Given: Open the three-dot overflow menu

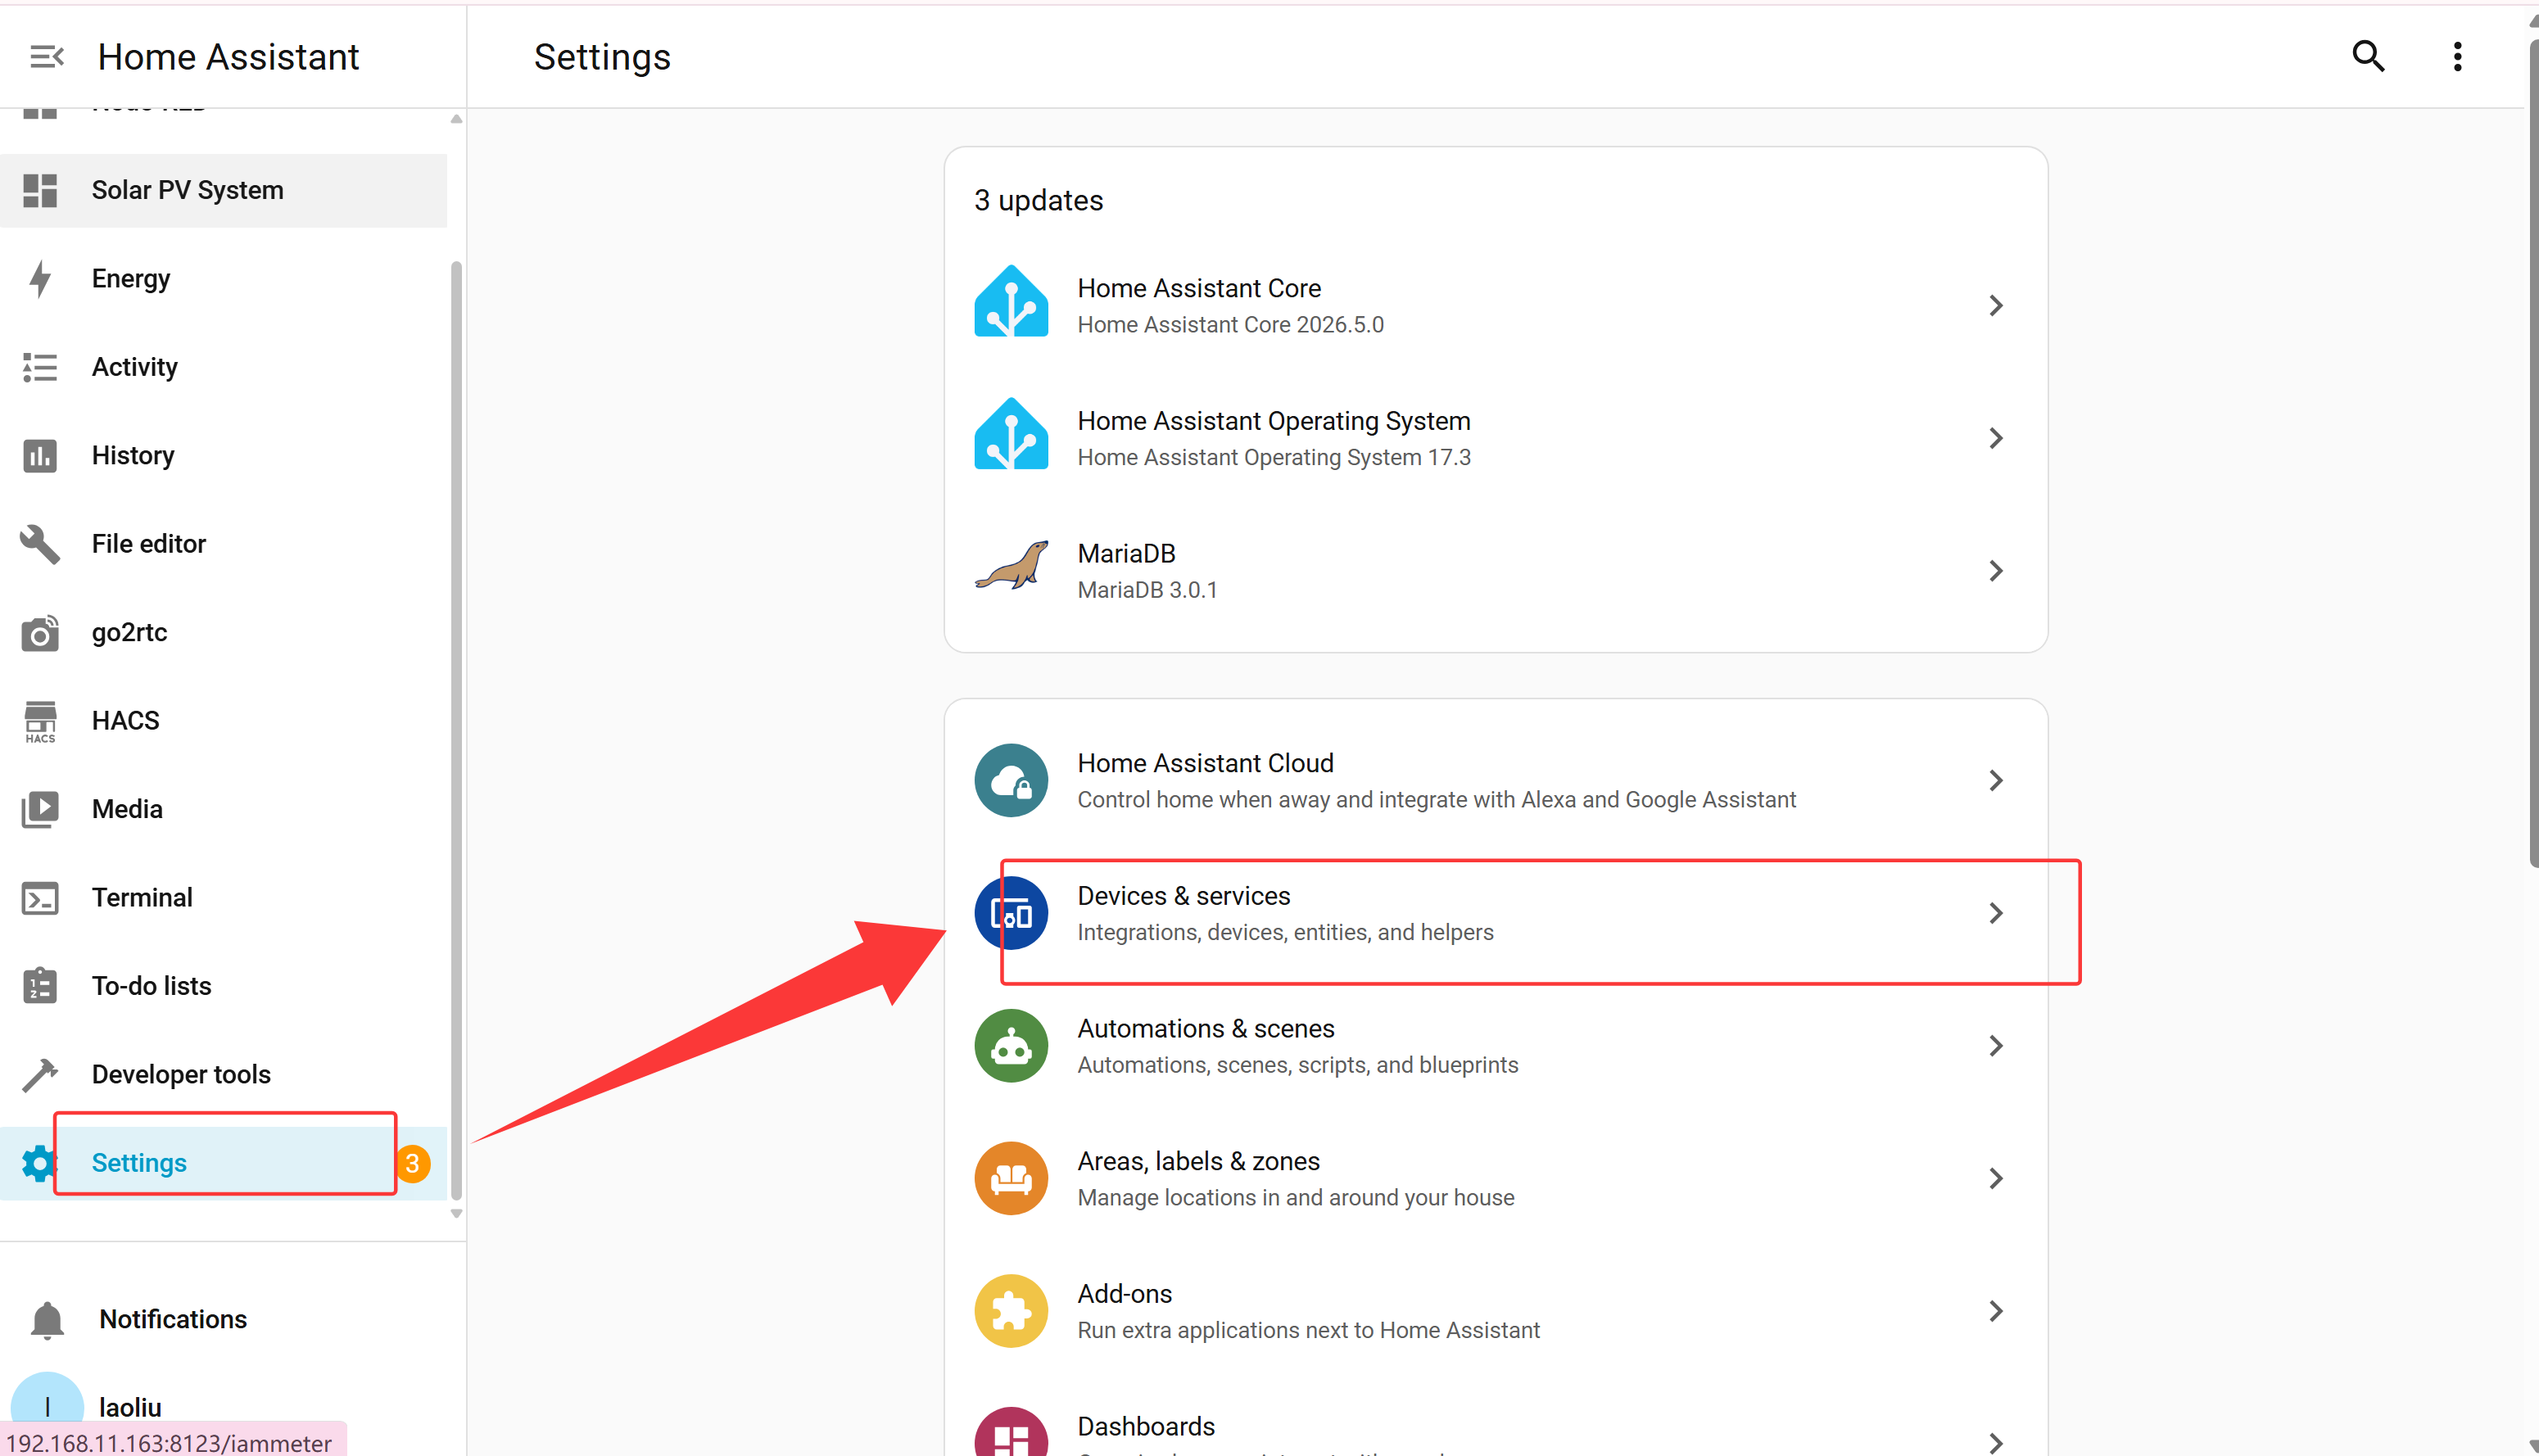Looking at the screenshot, I should pyautogui.click(x=2457, y=56).
